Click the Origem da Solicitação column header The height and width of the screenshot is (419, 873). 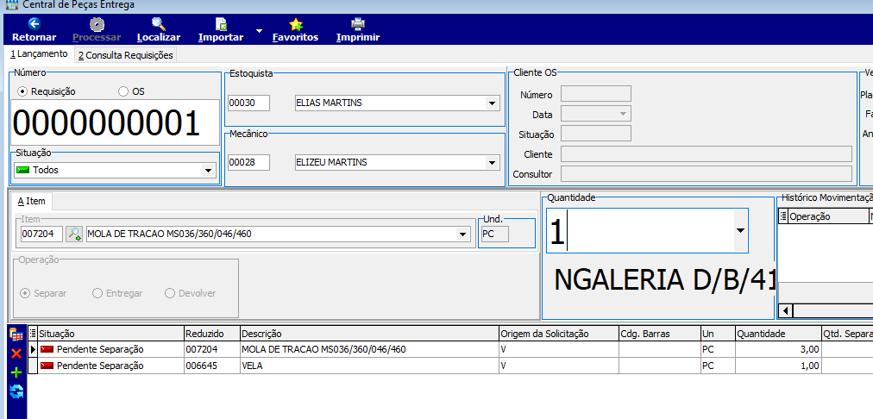(x=559, y=334)
